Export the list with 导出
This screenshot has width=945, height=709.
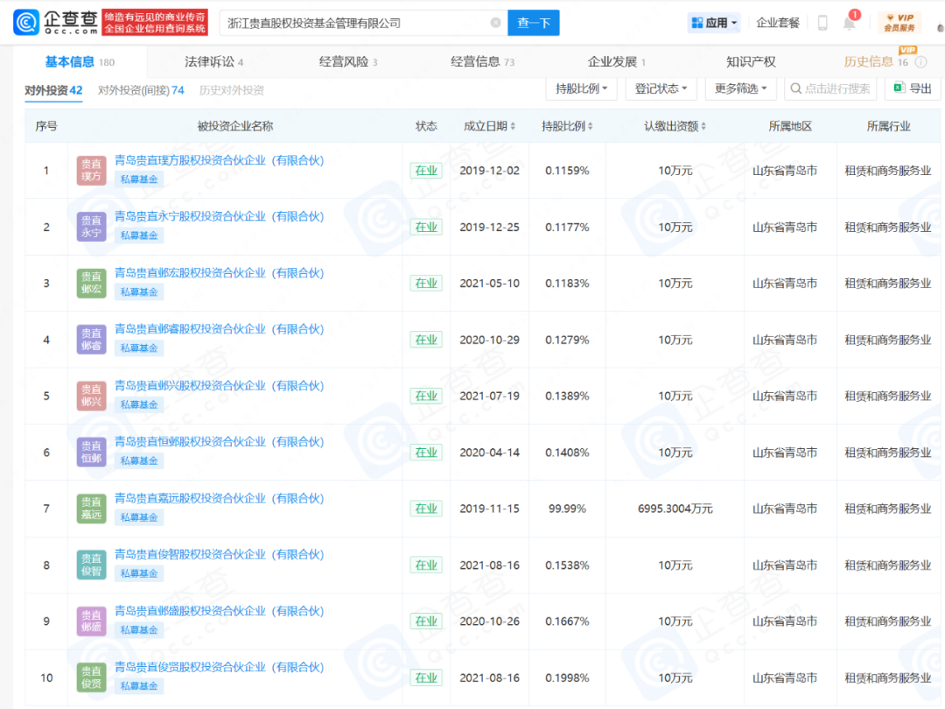(x=912, y=88)
